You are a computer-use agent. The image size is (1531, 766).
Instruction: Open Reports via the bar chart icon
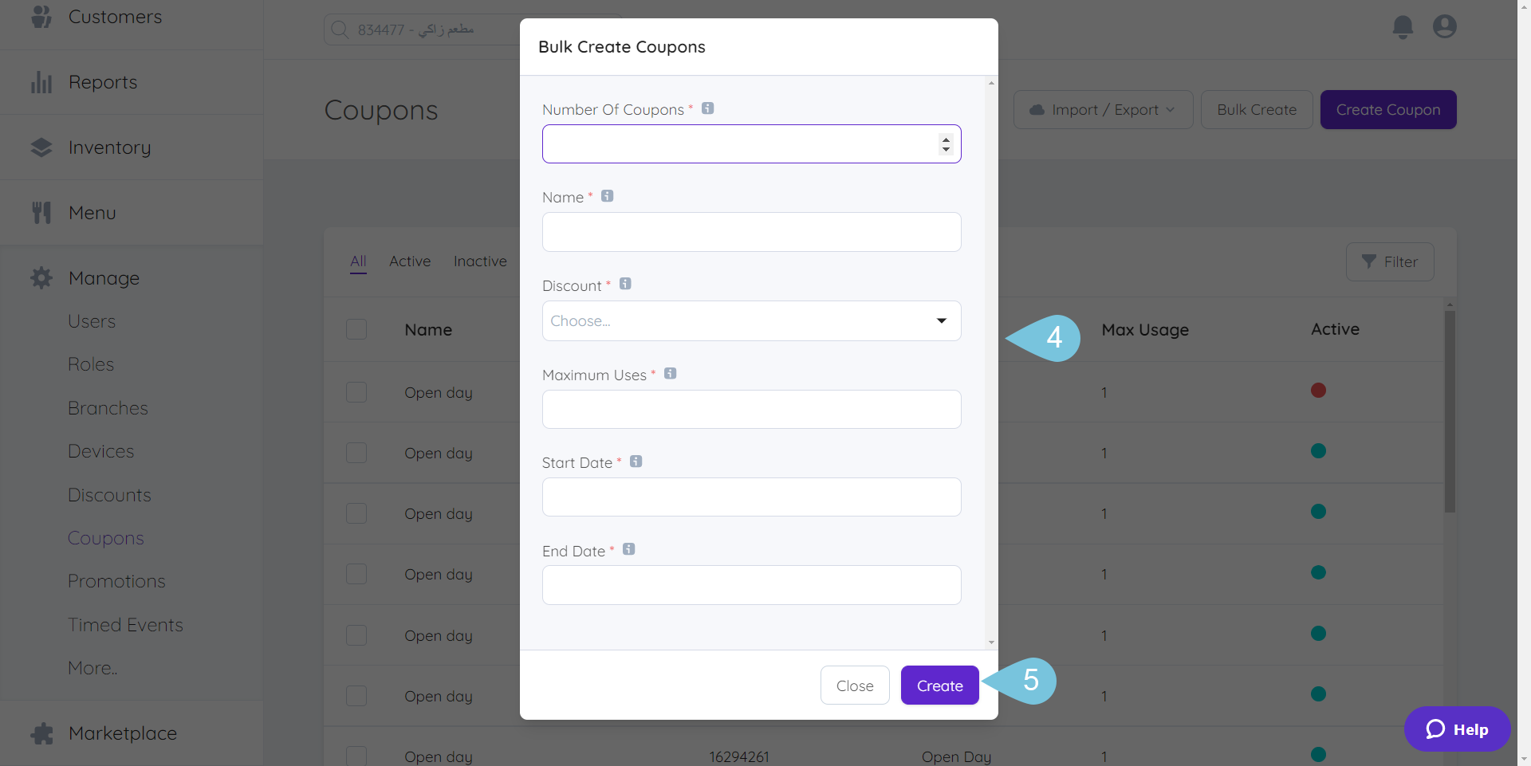coord(41,81)
